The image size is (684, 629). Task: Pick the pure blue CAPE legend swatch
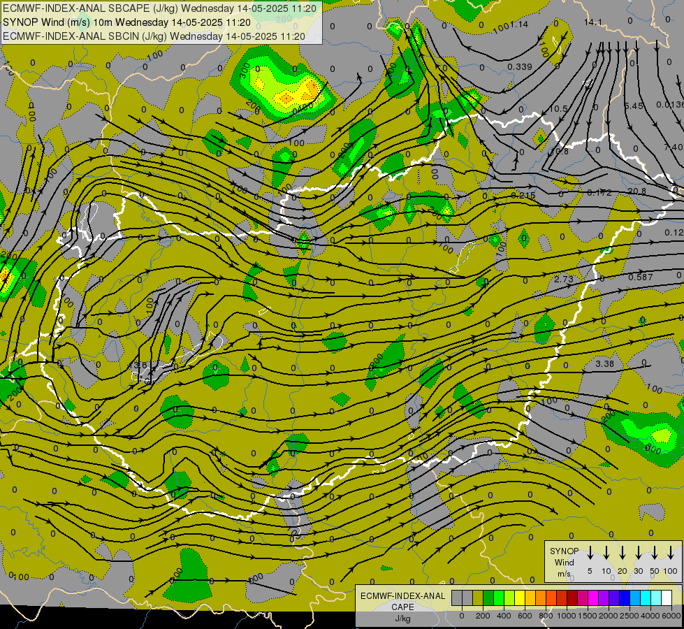point(625,598)
